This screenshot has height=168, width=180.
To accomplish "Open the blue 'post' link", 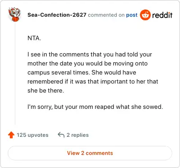I will click(132, 15).
